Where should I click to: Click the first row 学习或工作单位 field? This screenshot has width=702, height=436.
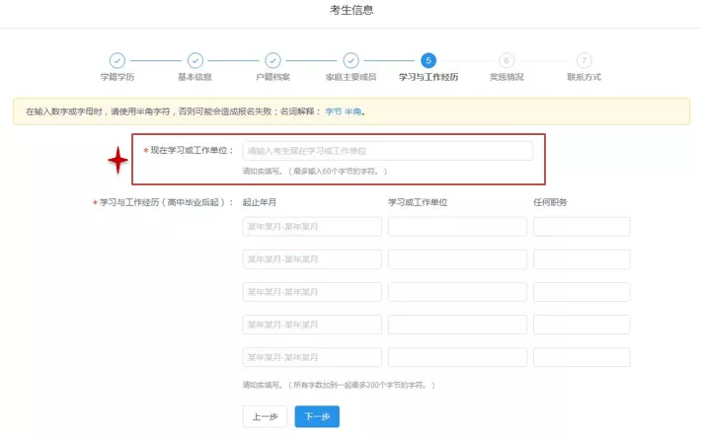coord(457,227)
